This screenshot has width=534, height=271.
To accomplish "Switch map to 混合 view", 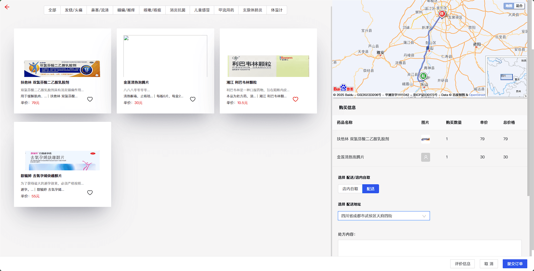I will tap(519, 6).
